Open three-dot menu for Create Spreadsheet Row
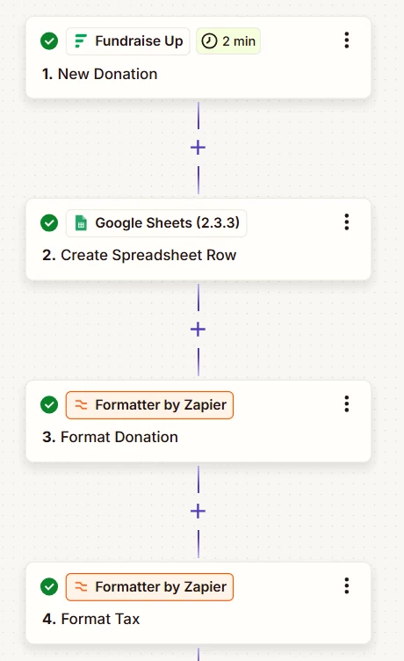 pos(347,222)
